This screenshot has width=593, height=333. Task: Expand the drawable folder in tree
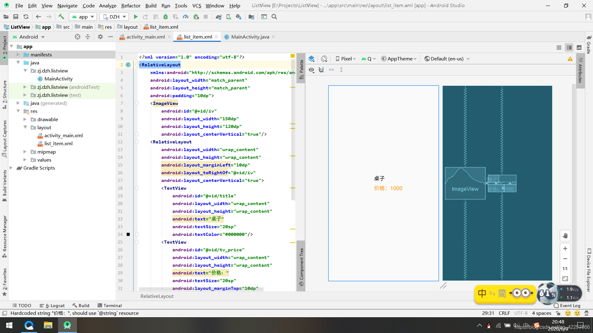(25, 119)
